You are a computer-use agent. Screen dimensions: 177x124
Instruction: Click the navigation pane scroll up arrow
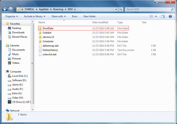point(32,22)
